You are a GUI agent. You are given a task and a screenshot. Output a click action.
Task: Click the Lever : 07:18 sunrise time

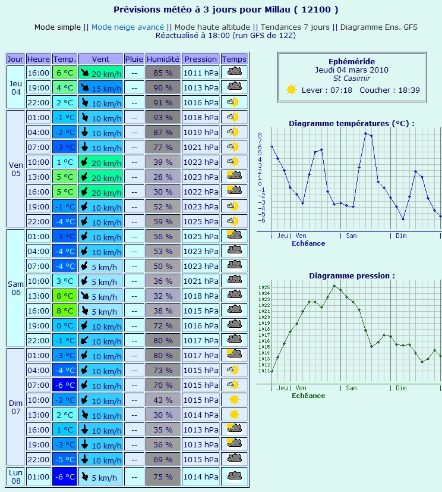327,90
